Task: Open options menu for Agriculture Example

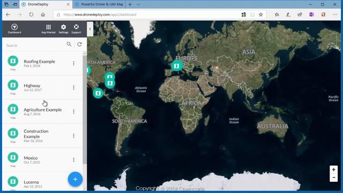Action: pyautogui.click(x=74, y=112)
